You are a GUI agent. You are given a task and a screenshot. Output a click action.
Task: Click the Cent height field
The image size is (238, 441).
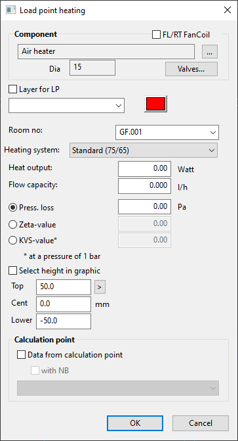click(64, 304)
